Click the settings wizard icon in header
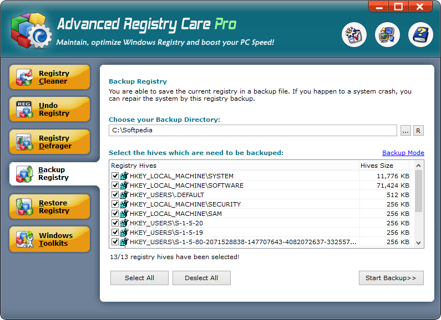 (x=354, y=34)
